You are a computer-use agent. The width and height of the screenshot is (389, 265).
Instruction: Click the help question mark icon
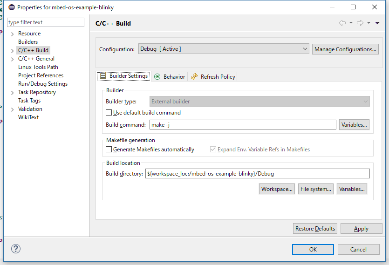(16, 249)
